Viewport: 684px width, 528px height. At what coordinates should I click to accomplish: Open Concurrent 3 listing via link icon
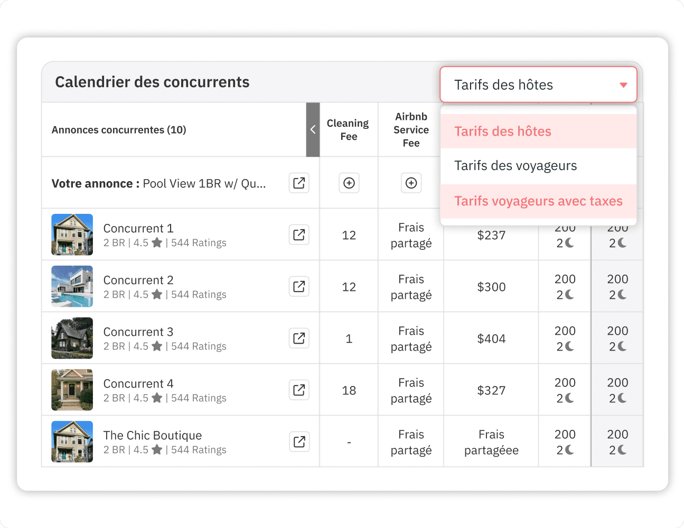click(299, 338)
